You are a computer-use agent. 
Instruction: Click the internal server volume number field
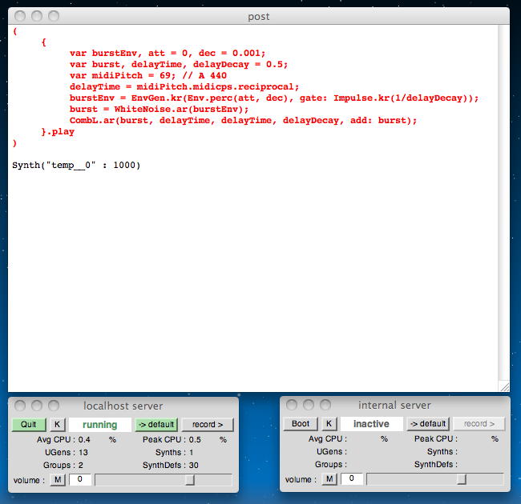pos(352,478)
